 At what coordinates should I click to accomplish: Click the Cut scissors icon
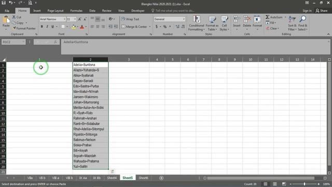tap(14, 17)
